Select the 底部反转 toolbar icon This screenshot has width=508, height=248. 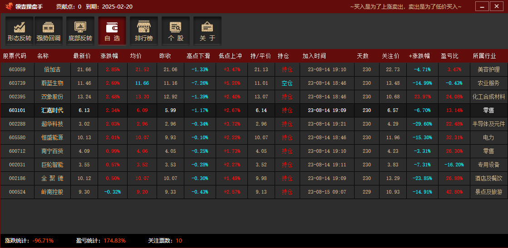80,31
